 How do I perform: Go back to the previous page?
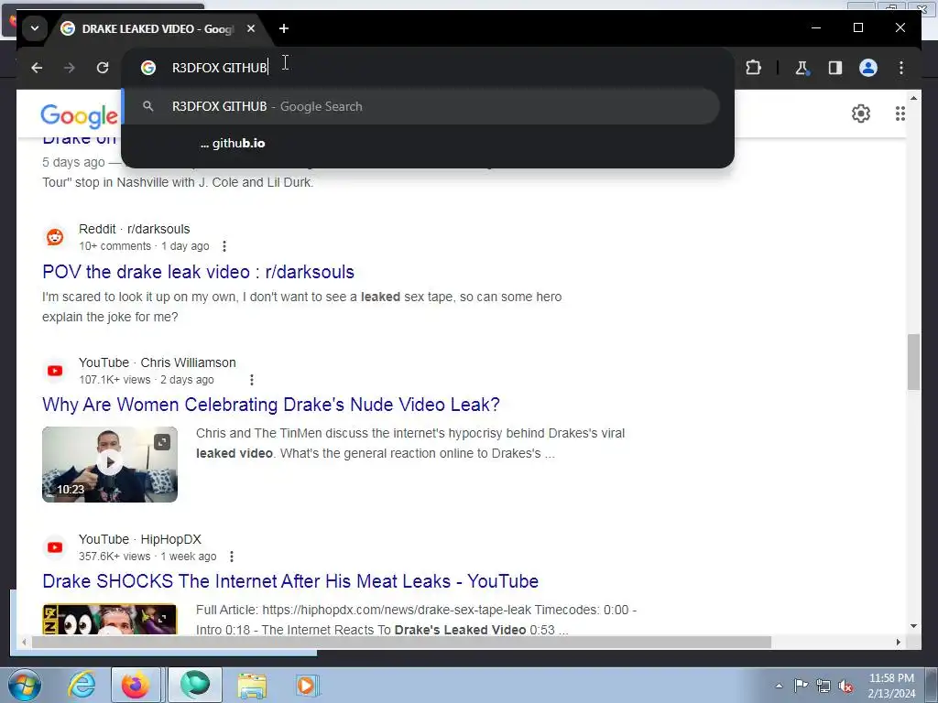pos(37,68)
